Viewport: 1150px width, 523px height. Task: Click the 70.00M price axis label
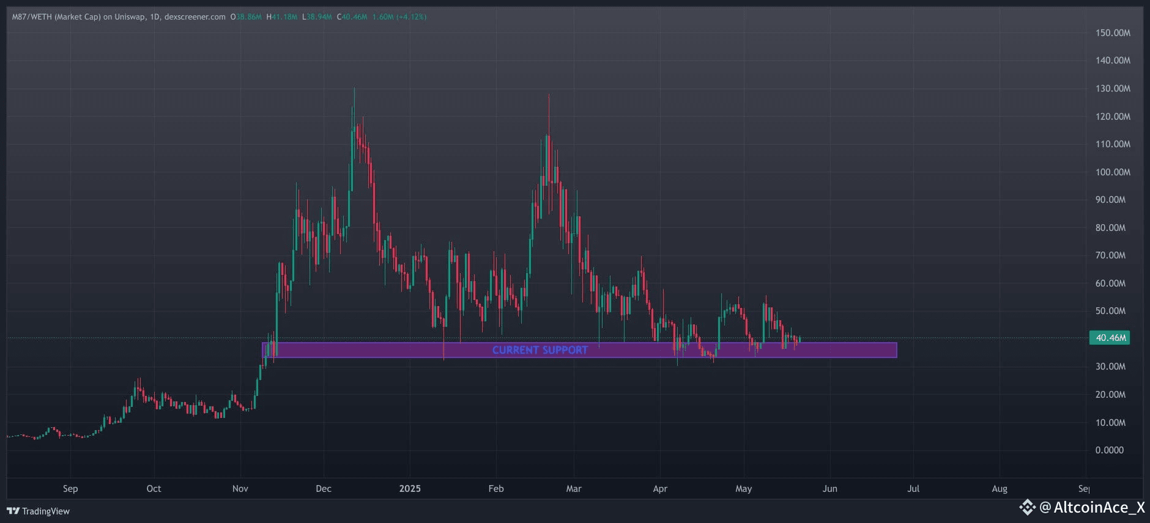coord(1110,255)
